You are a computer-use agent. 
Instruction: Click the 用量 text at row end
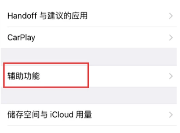84,115
